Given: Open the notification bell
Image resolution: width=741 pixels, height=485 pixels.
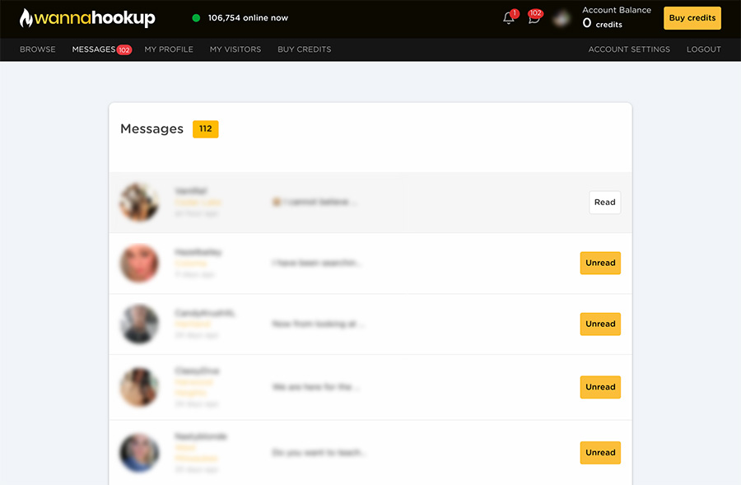Looking at the screenshot, I should click(x=507, y=19).
